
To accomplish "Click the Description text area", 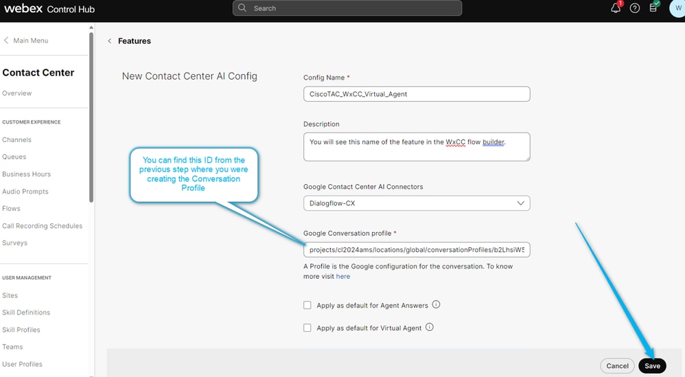I will click(417, 147).
